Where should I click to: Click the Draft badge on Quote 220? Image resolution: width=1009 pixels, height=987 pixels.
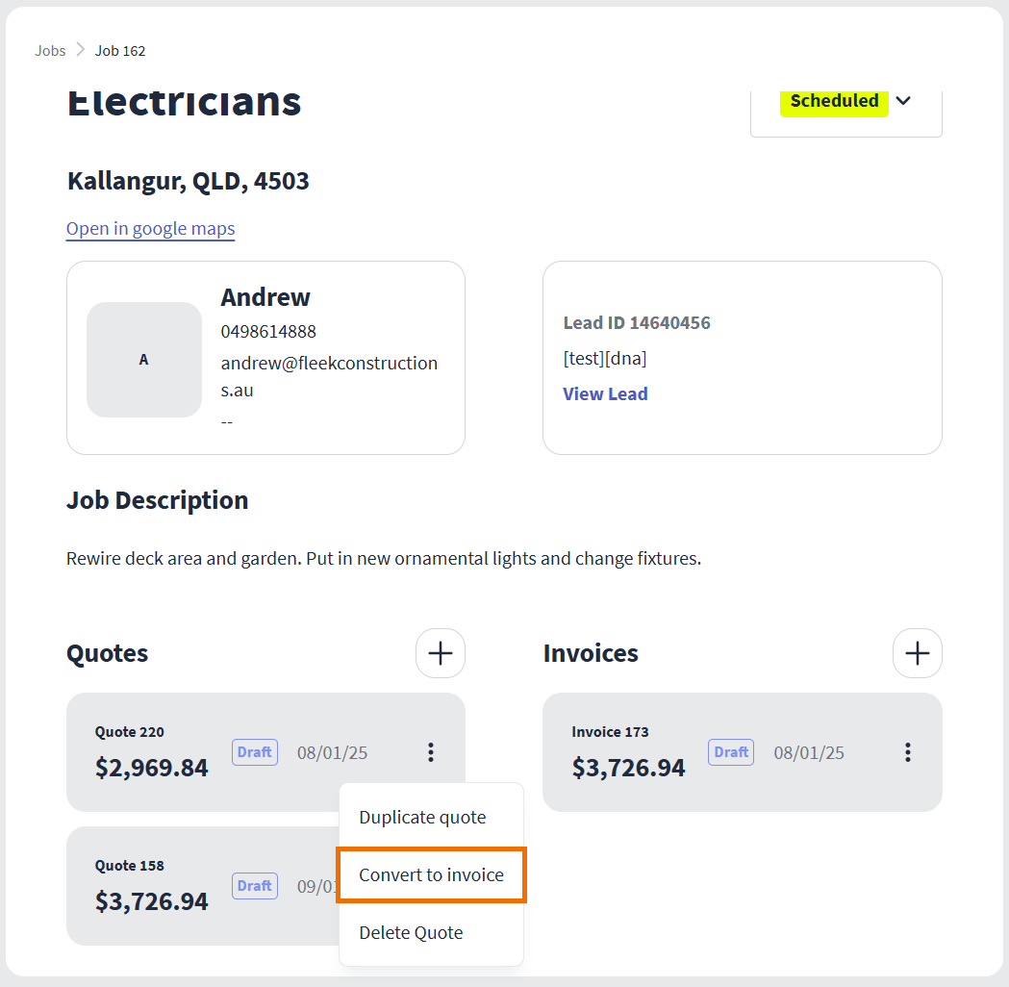[255, 752]
